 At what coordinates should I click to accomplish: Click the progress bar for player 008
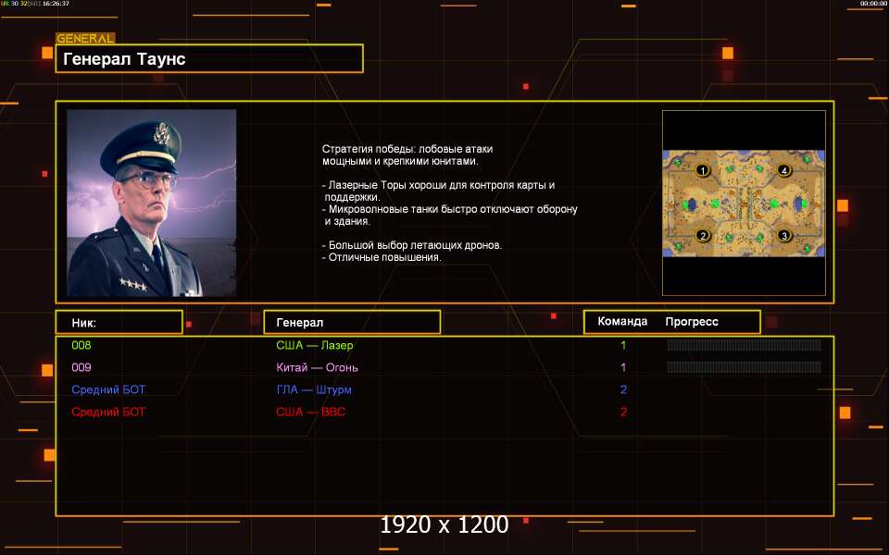[744, 345]
